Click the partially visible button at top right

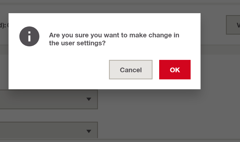click(233, 25)
